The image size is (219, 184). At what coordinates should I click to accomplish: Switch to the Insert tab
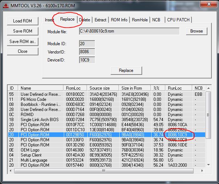coord(49,20)
